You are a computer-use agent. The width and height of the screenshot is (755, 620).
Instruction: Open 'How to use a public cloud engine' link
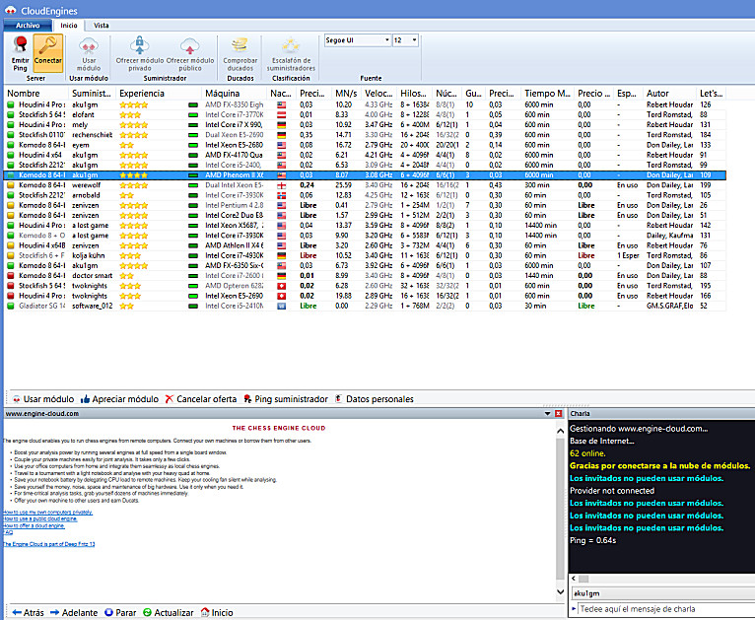pyautogui.click(x=40, y=518)
